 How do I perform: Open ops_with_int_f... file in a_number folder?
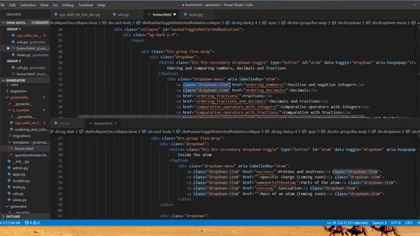pos(28,123)
